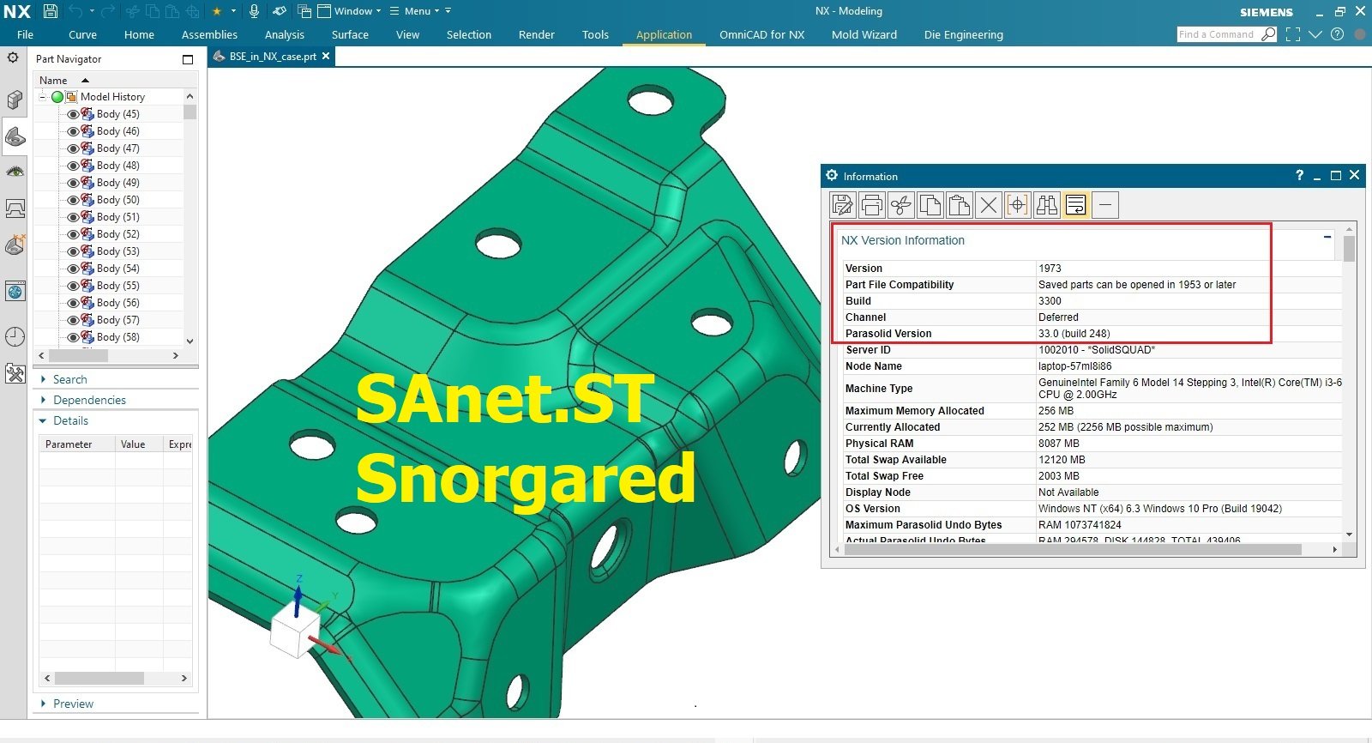This screenshot has width=1372, height=743.
Task: Click the Save icon in the title bar
Action: pyautogui.click(x=51, y=11)
